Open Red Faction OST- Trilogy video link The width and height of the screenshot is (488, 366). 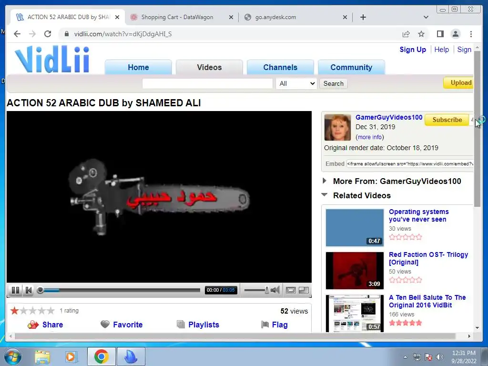[x=428, y=258]
